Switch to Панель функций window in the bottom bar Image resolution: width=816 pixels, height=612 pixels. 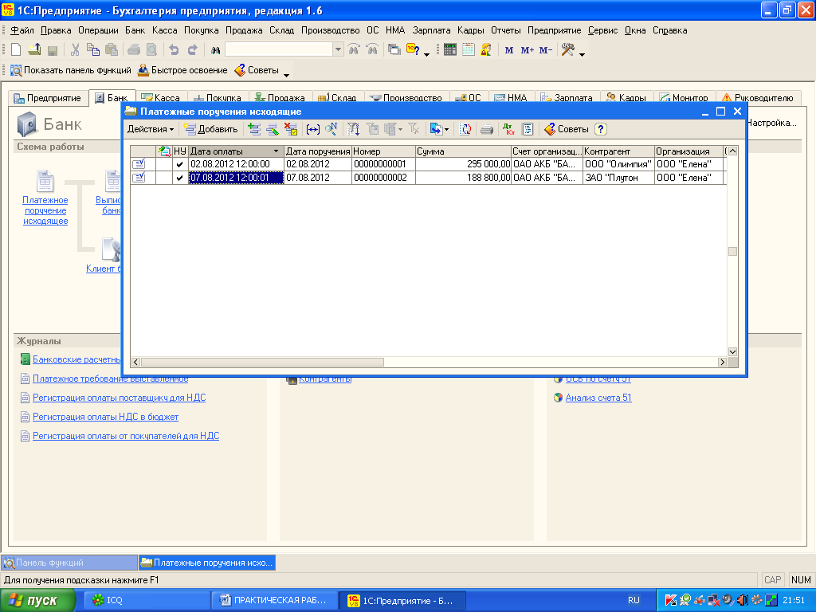69,563
